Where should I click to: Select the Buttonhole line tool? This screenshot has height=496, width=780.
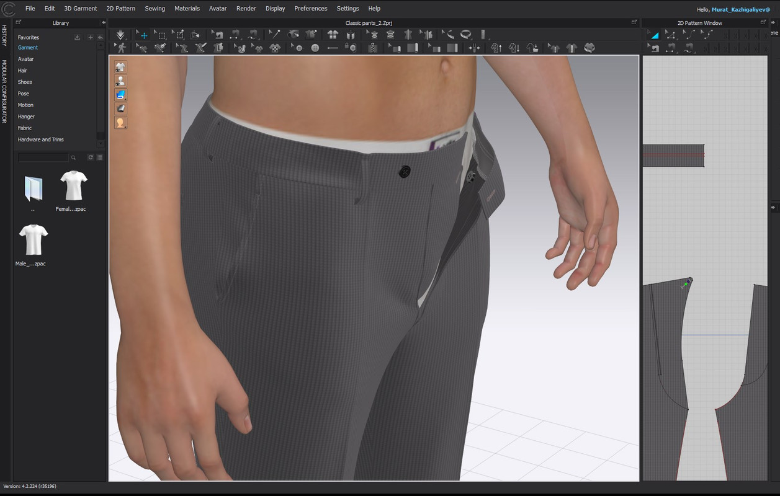tap(333, 48)
